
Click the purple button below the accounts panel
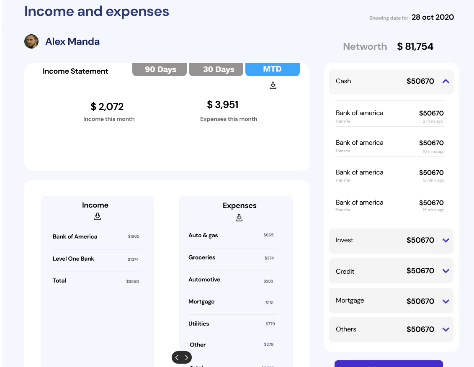coord(388,364)
